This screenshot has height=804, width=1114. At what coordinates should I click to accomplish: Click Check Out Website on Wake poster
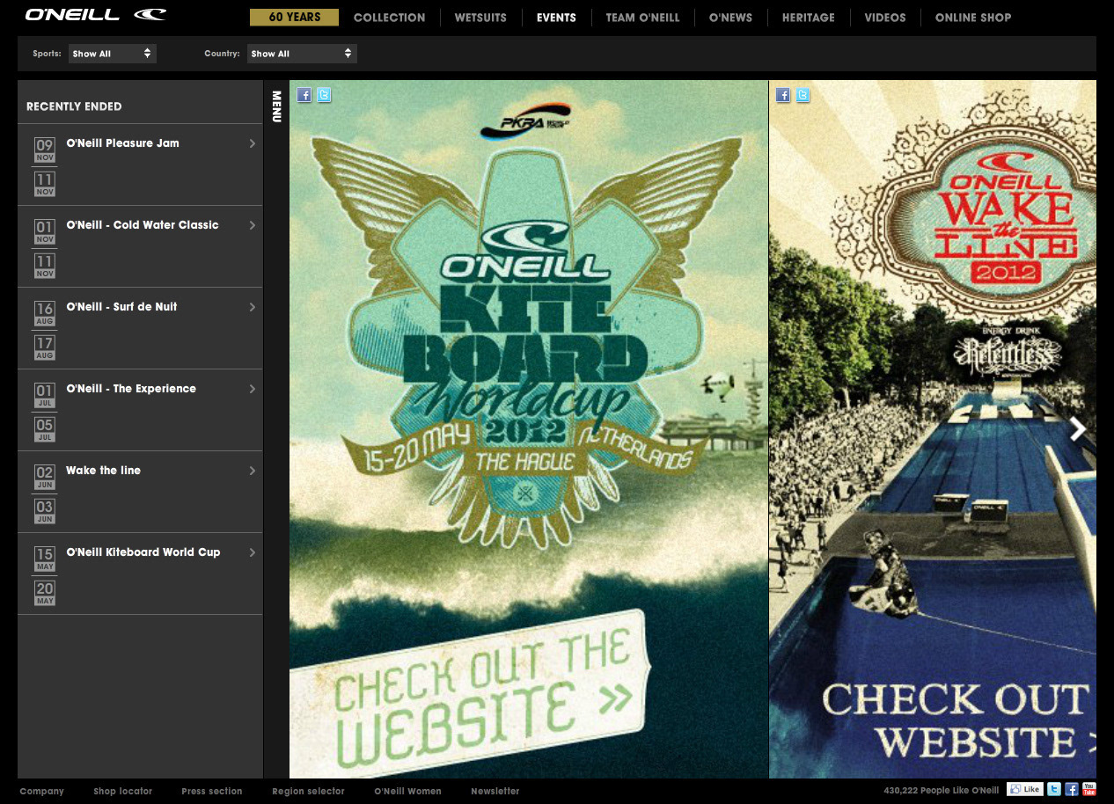click(x=959, y=721)
